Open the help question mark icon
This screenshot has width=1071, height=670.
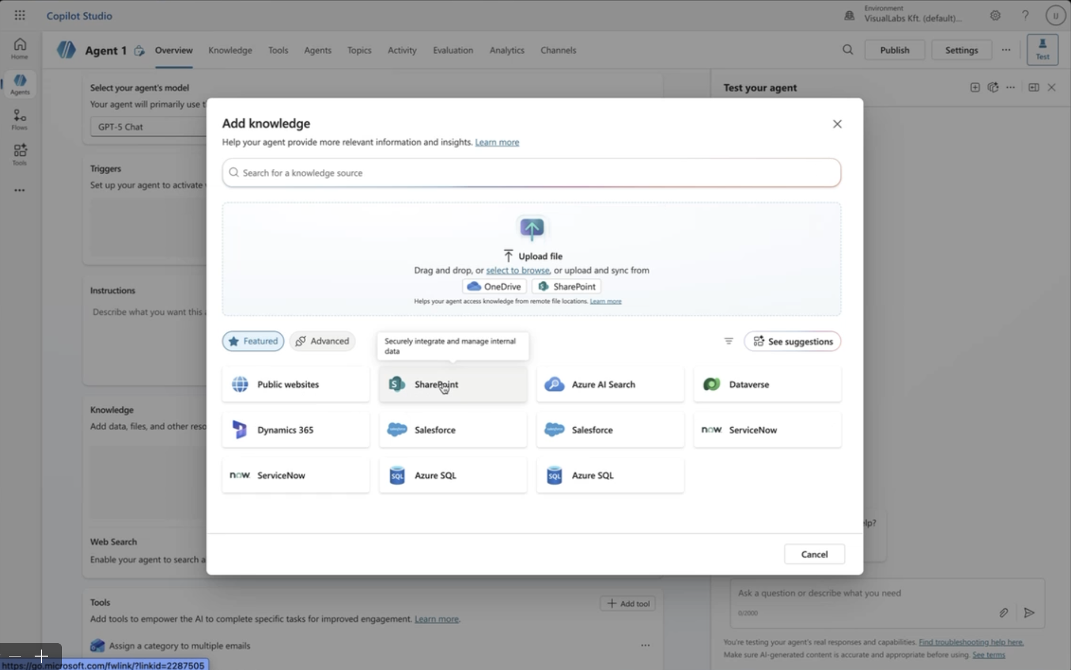1025,16
